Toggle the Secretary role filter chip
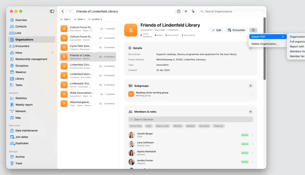305x175 pixels. click(204, 126)
